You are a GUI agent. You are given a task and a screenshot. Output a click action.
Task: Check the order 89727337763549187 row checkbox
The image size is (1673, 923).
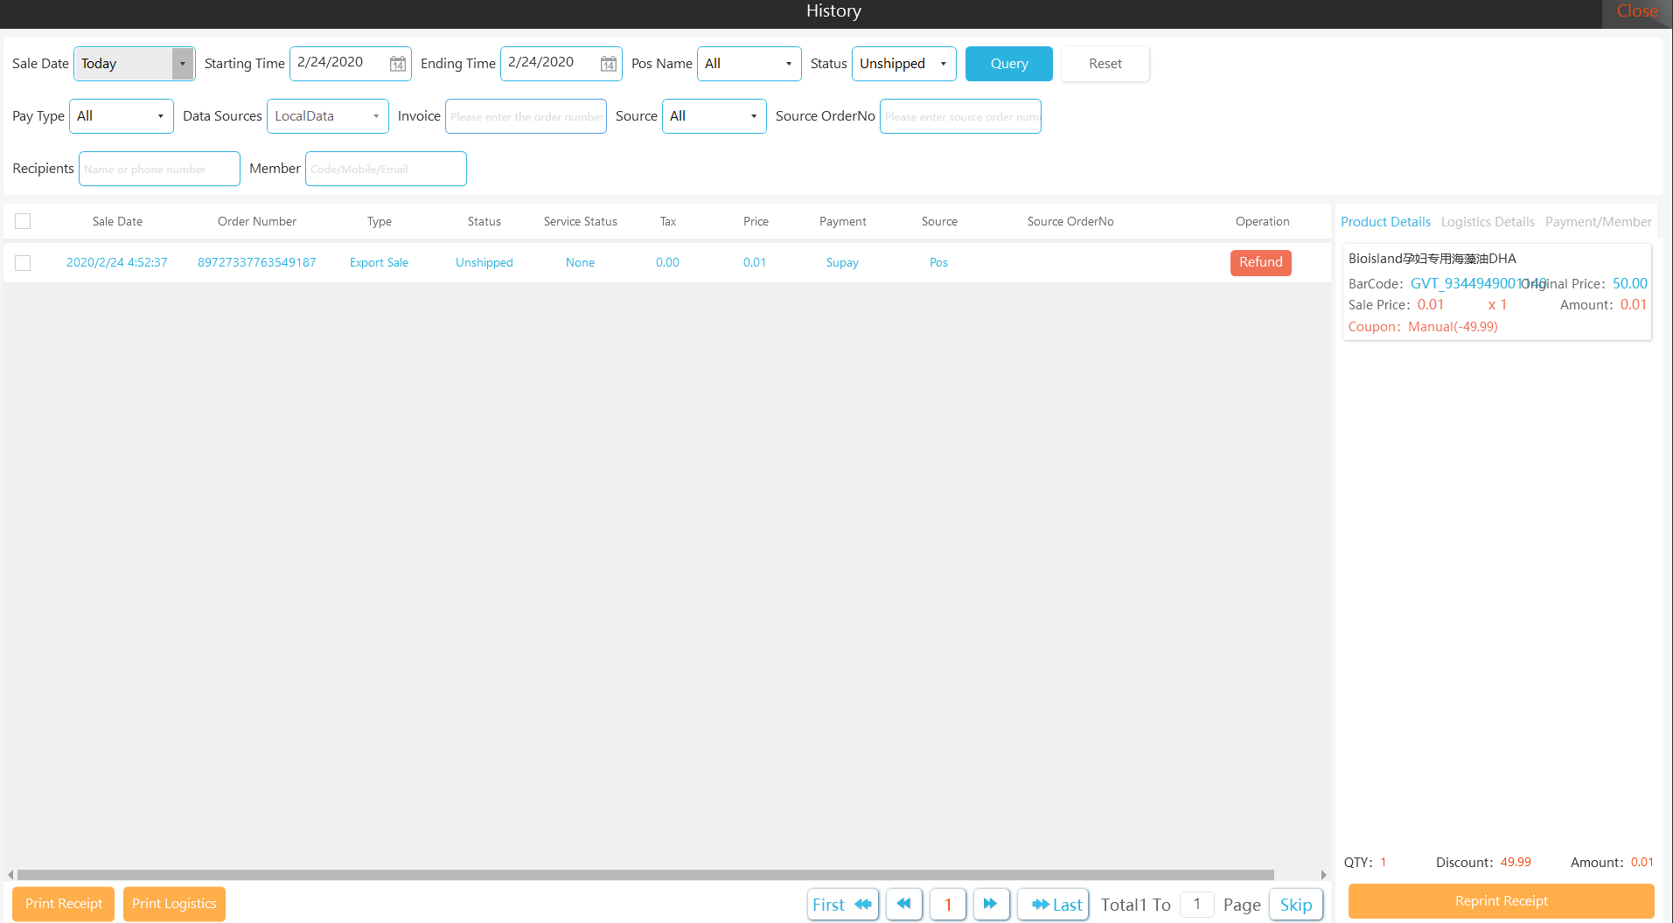[x=23, y=263]
